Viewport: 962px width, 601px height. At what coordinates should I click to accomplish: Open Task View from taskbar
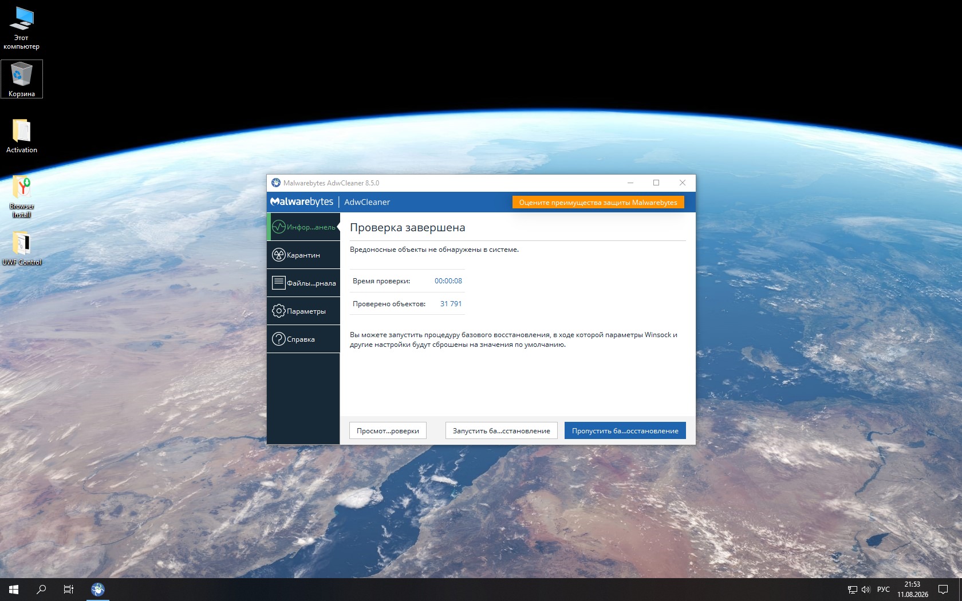69,590
